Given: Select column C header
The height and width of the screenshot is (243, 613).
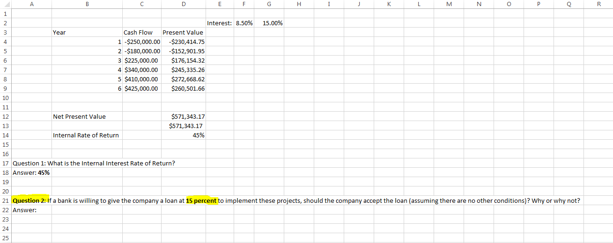Looking at the screenshot, I should coord(141,4).
